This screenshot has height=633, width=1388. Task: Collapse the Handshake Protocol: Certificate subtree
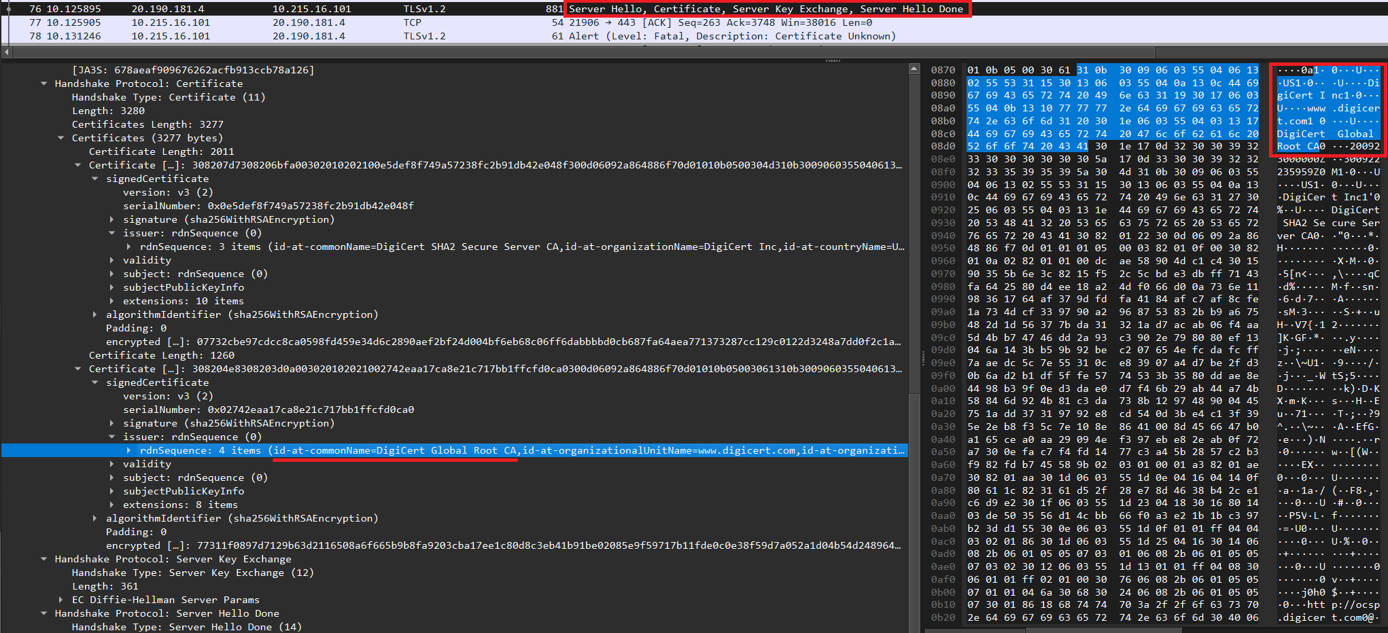tap(44, 83)
